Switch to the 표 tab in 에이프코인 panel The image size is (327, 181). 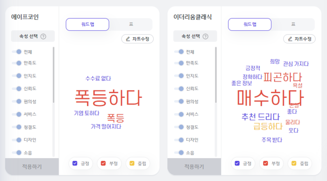[x=131, y=24]
